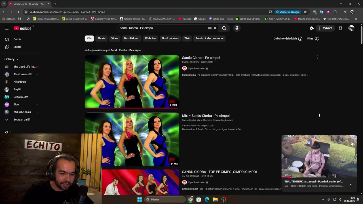Select the Nově nahráno filter chip
The image size is (363, 204).
(x=170, y=39)
